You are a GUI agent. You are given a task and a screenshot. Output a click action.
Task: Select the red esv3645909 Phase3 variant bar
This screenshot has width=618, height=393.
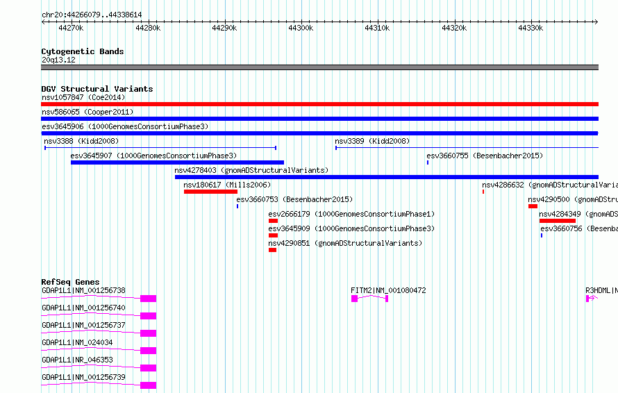tap(273, 235)
